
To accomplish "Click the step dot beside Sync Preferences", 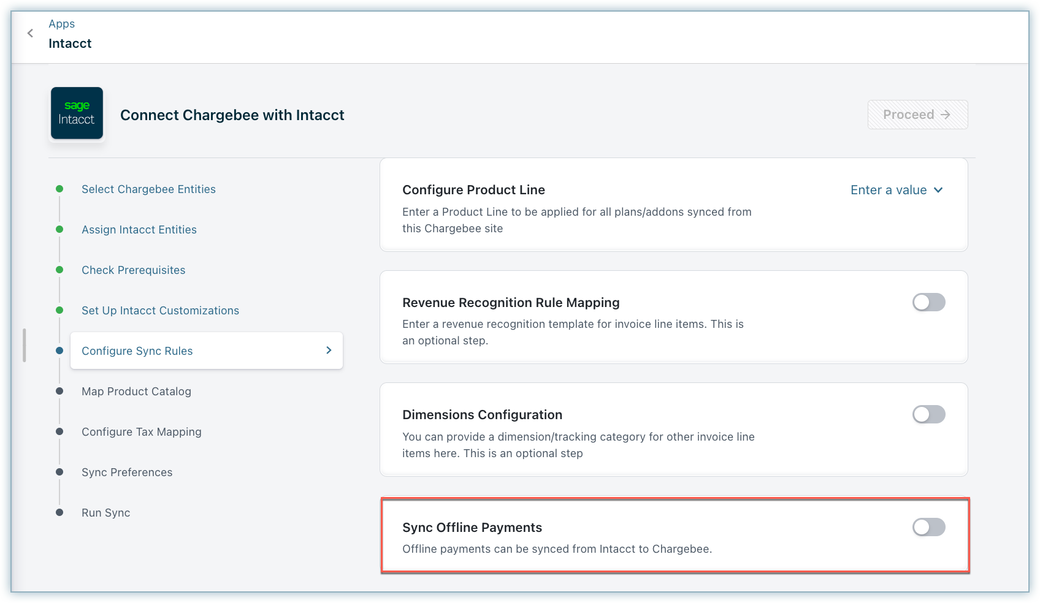I will [59, 472].
